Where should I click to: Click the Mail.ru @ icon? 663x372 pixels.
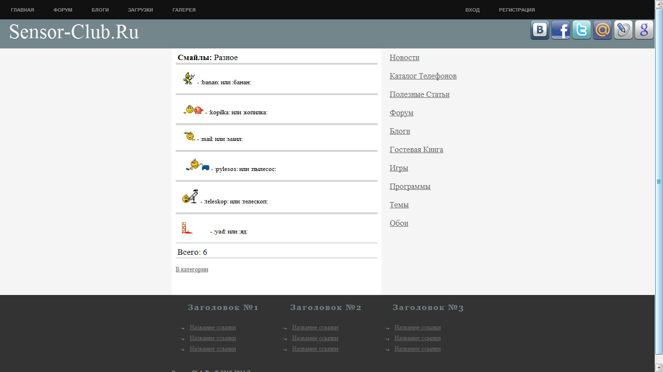coord(602,30)
